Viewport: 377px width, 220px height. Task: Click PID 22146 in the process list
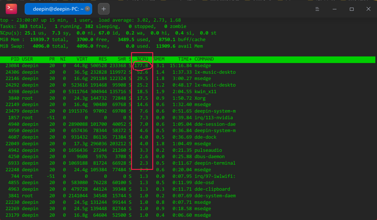(x=12, y=79)
